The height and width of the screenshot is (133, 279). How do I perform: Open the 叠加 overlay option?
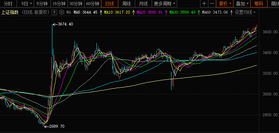(242, 4)
